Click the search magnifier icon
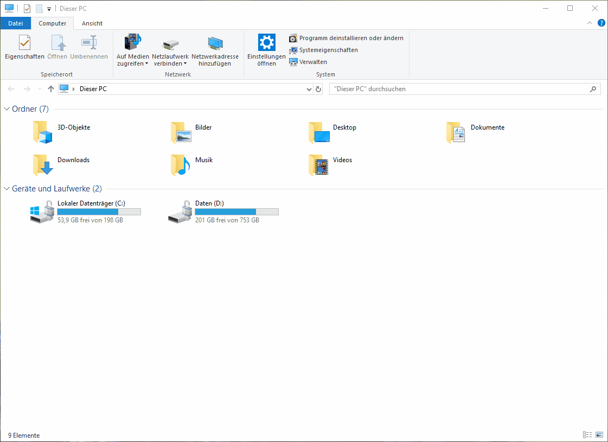Image resolution: width=608 pixels, height=442 pixels. point(593,89)
